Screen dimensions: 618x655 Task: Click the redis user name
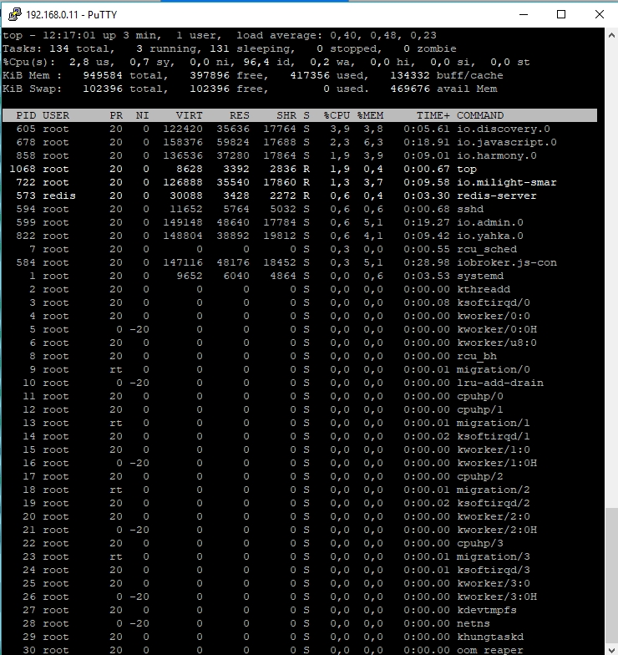(58, 195)
